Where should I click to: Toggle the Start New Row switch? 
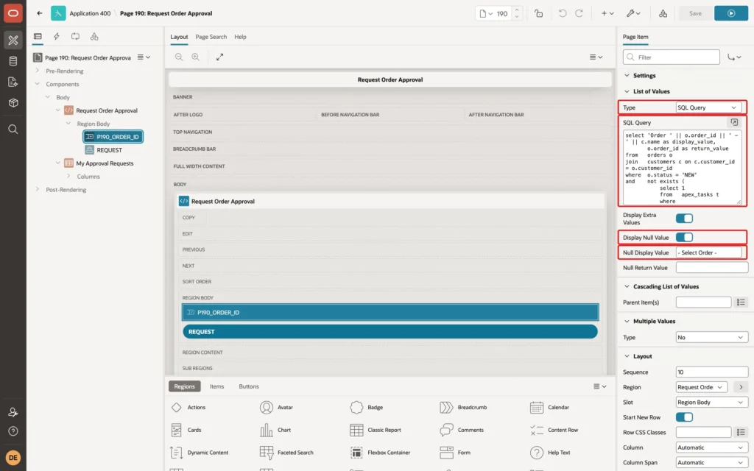coord(684,417)
